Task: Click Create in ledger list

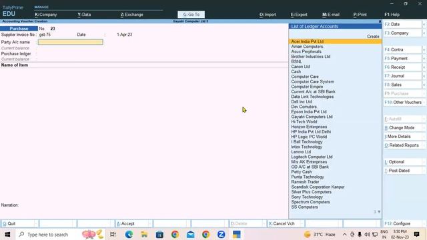Action: coord(373,37)
